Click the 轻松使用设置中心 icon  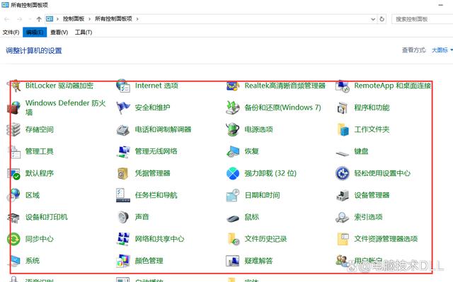tap(343, 173)
